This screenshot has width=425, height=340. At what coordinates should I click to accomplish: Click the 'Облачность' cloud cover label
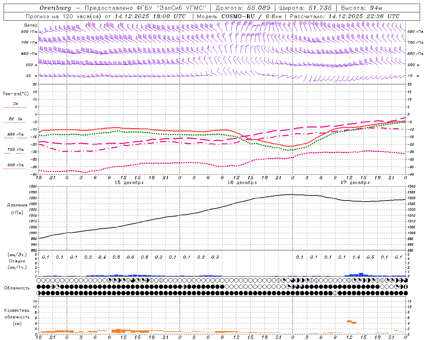(x=17, y=288)
